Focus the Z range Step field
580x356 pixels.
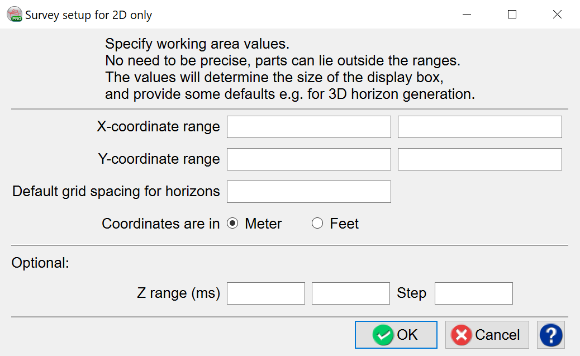[x=473, y=293]
